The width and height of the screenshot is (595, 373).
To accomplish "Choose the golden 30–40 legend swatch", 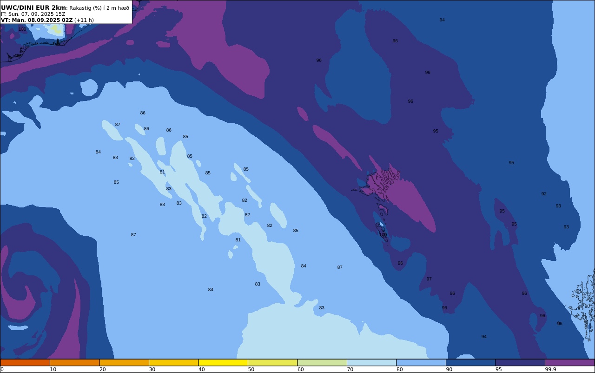I will (173, 362).
